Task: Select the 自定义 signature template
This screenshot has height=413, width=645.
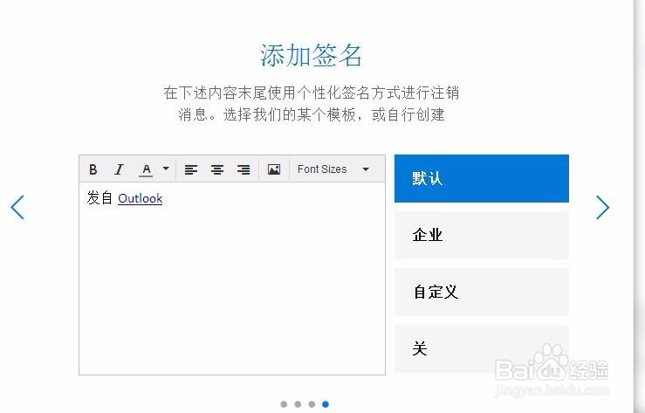Action: 481,292
